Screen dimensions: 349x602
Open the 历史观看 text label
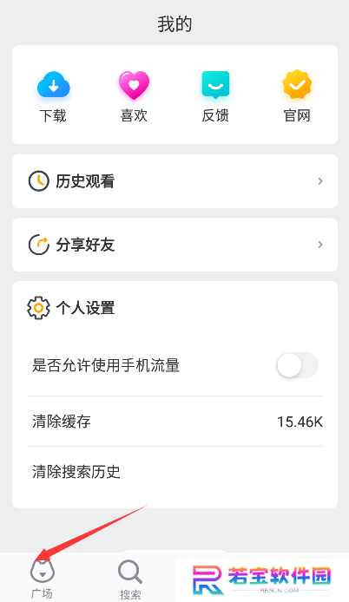click(85, 181)
